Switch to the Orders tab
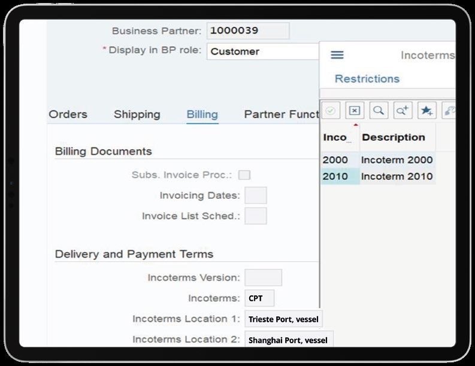 click(68, 114)
